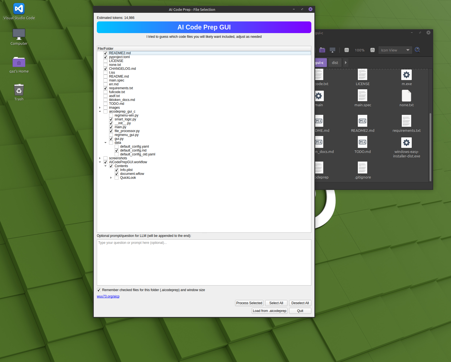The image size is (451, 362).
Task: Expand the images folder
Action: (100, 108)
